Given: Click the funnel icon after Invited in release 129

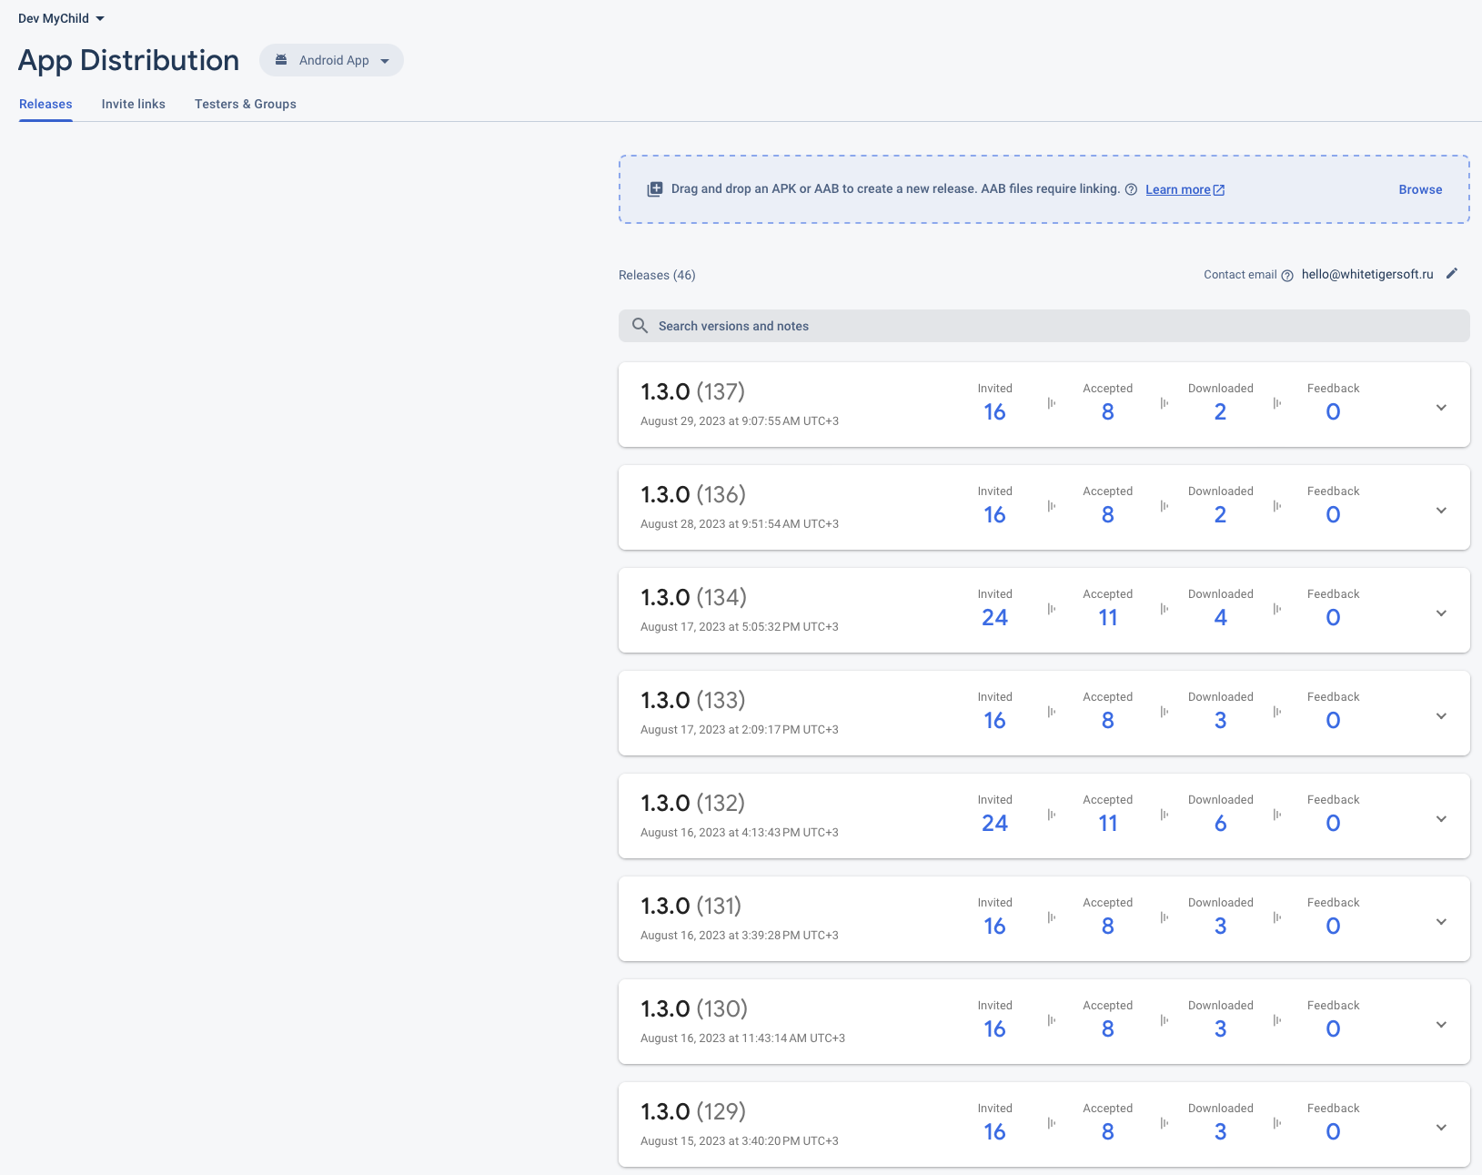Looking at the screenshot, I should coord(1051,1123).
